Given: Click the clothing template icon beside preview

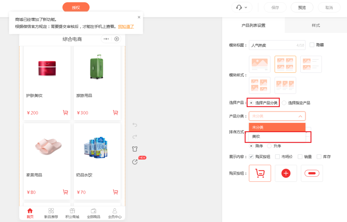Looking at the screenshot, I should click(x=135, y=149).
